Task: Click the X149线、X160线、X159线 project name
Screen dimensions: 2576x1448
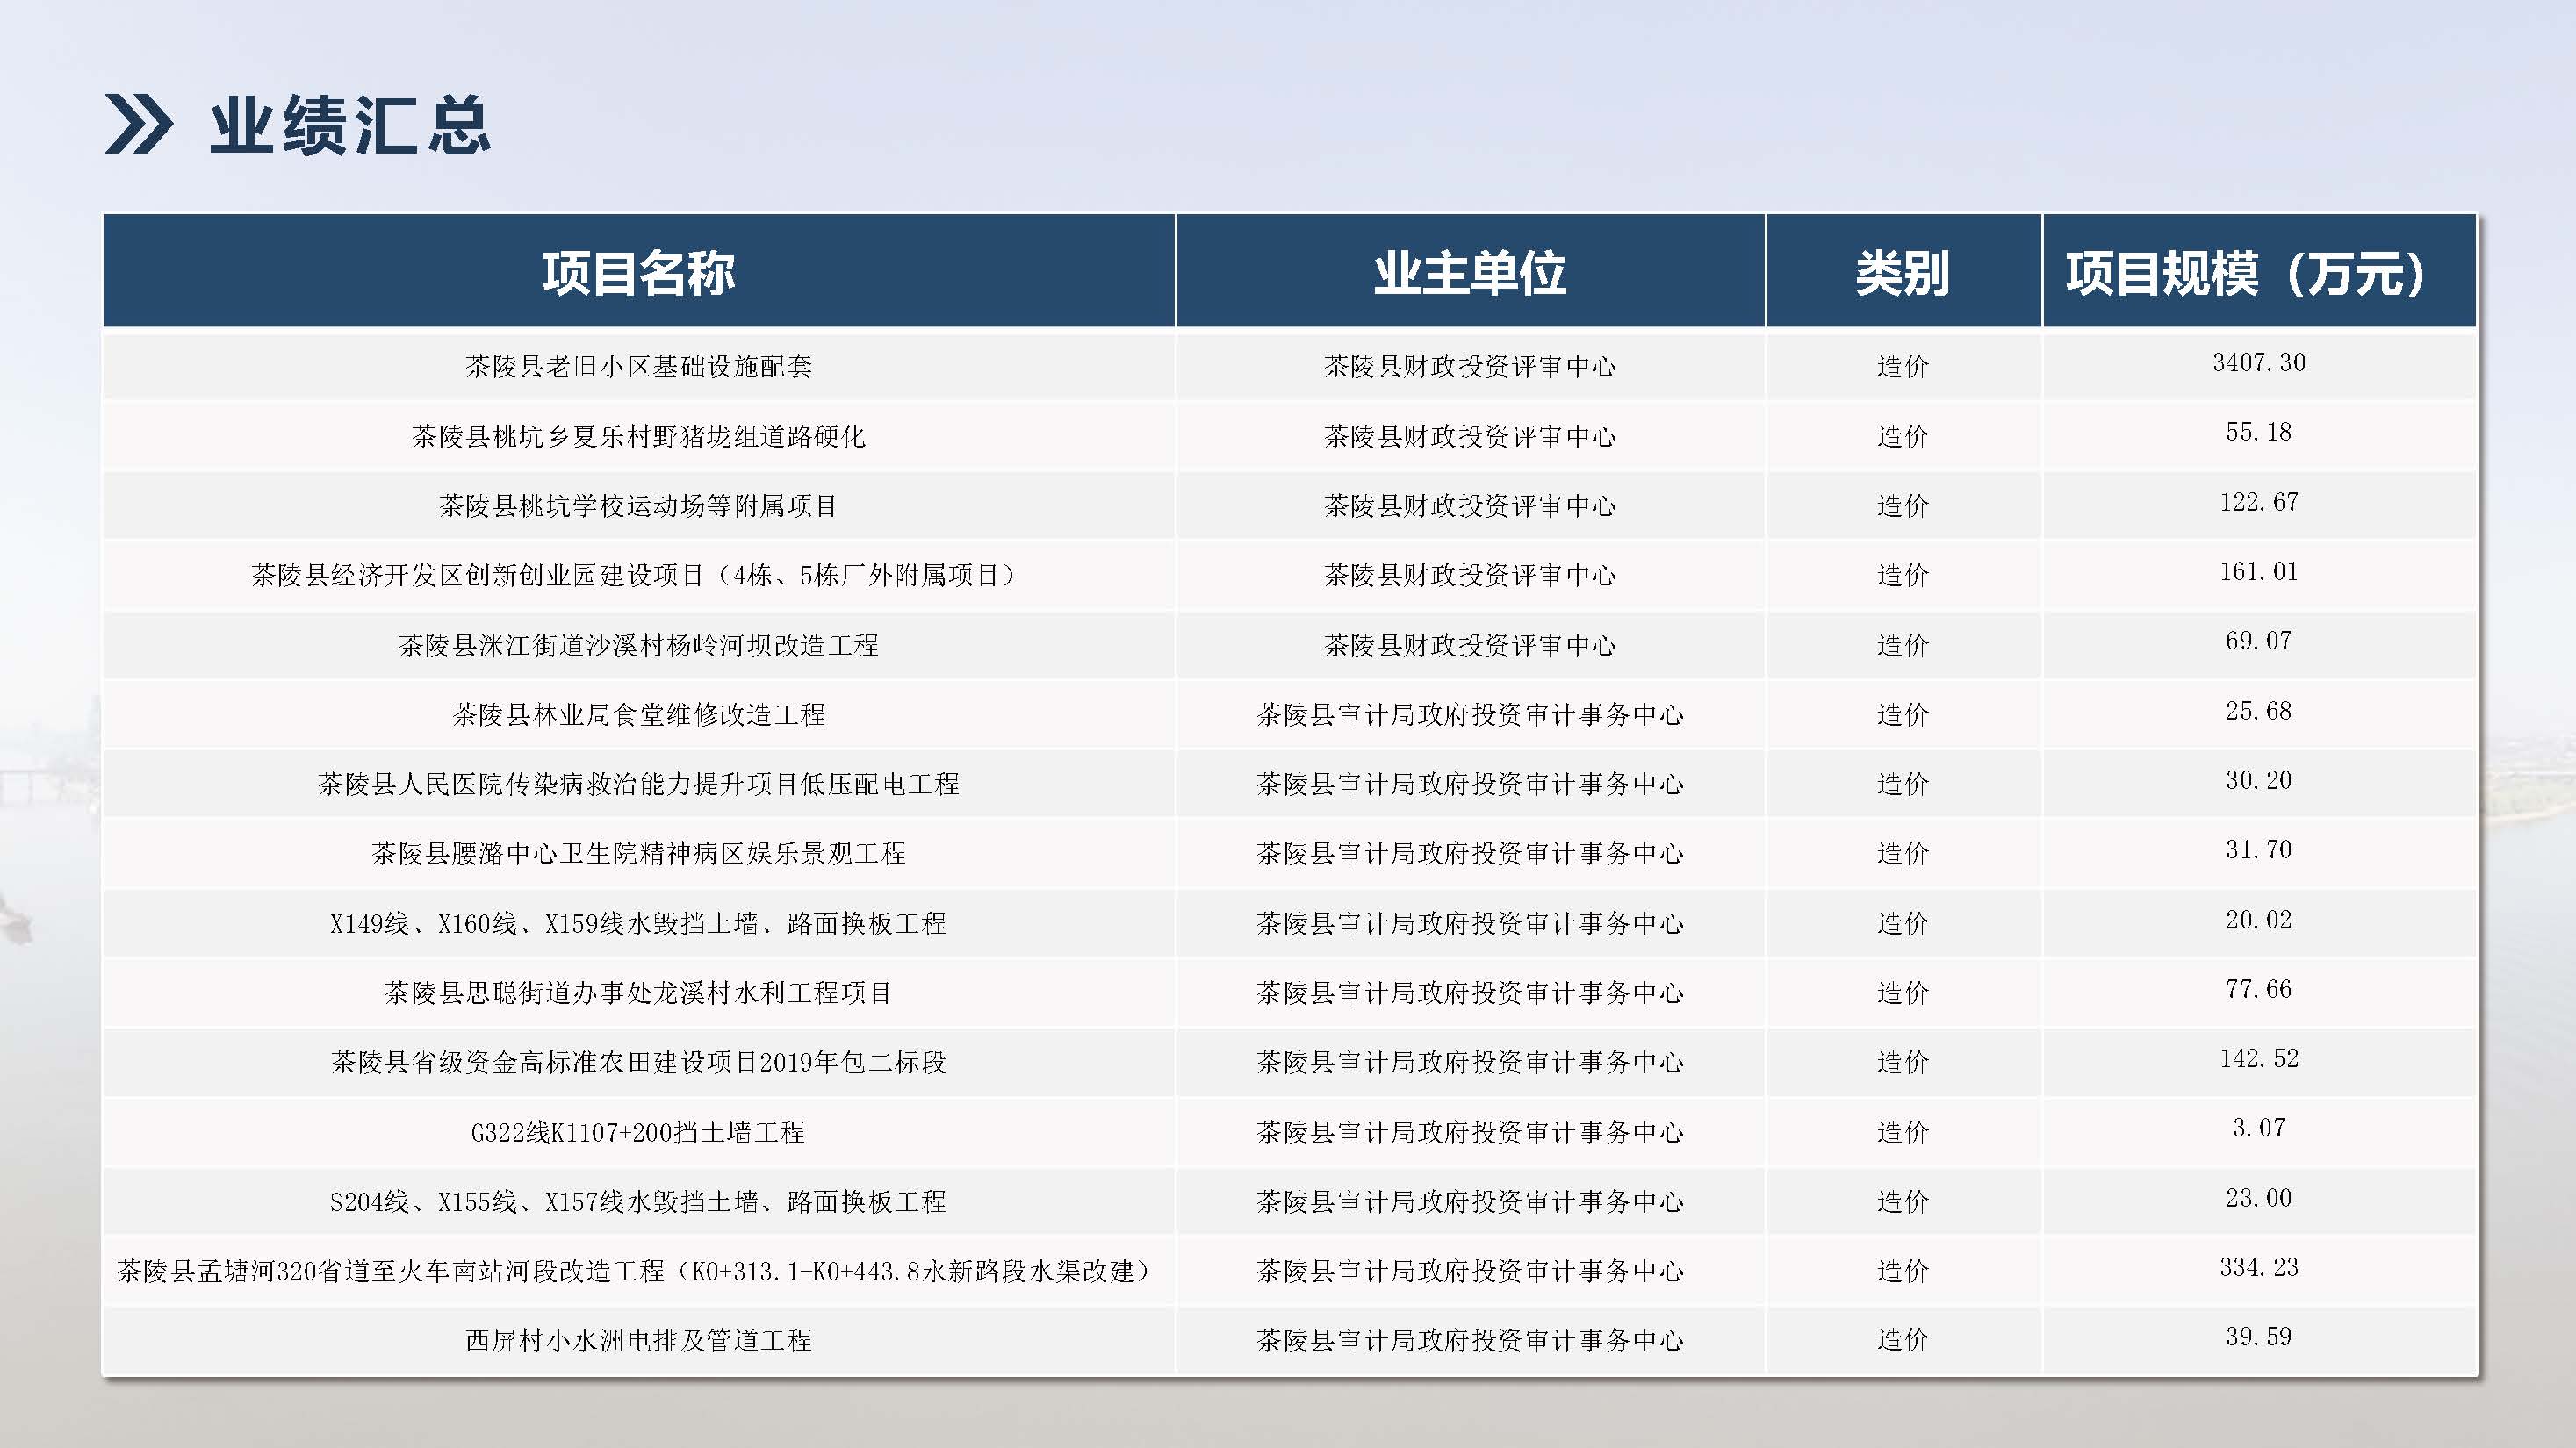Action: [x=639, y=923]
